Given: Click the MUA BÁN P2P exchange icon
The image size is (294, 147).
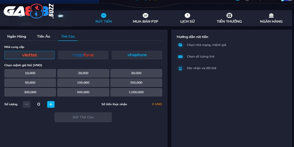Looking at the screenshot, I should pos(145,15).
